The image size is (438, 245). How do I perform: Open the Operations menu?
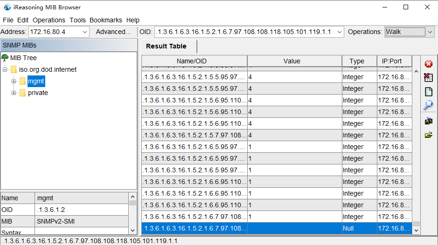pos(49,20)
